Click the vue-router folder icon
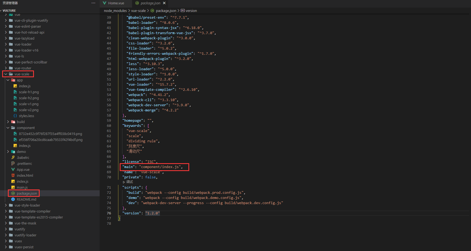 pos(11,68)
